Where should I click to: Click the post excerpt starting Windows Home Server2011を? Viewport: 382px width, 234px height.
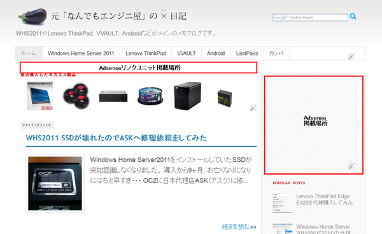tap(171, 170)
